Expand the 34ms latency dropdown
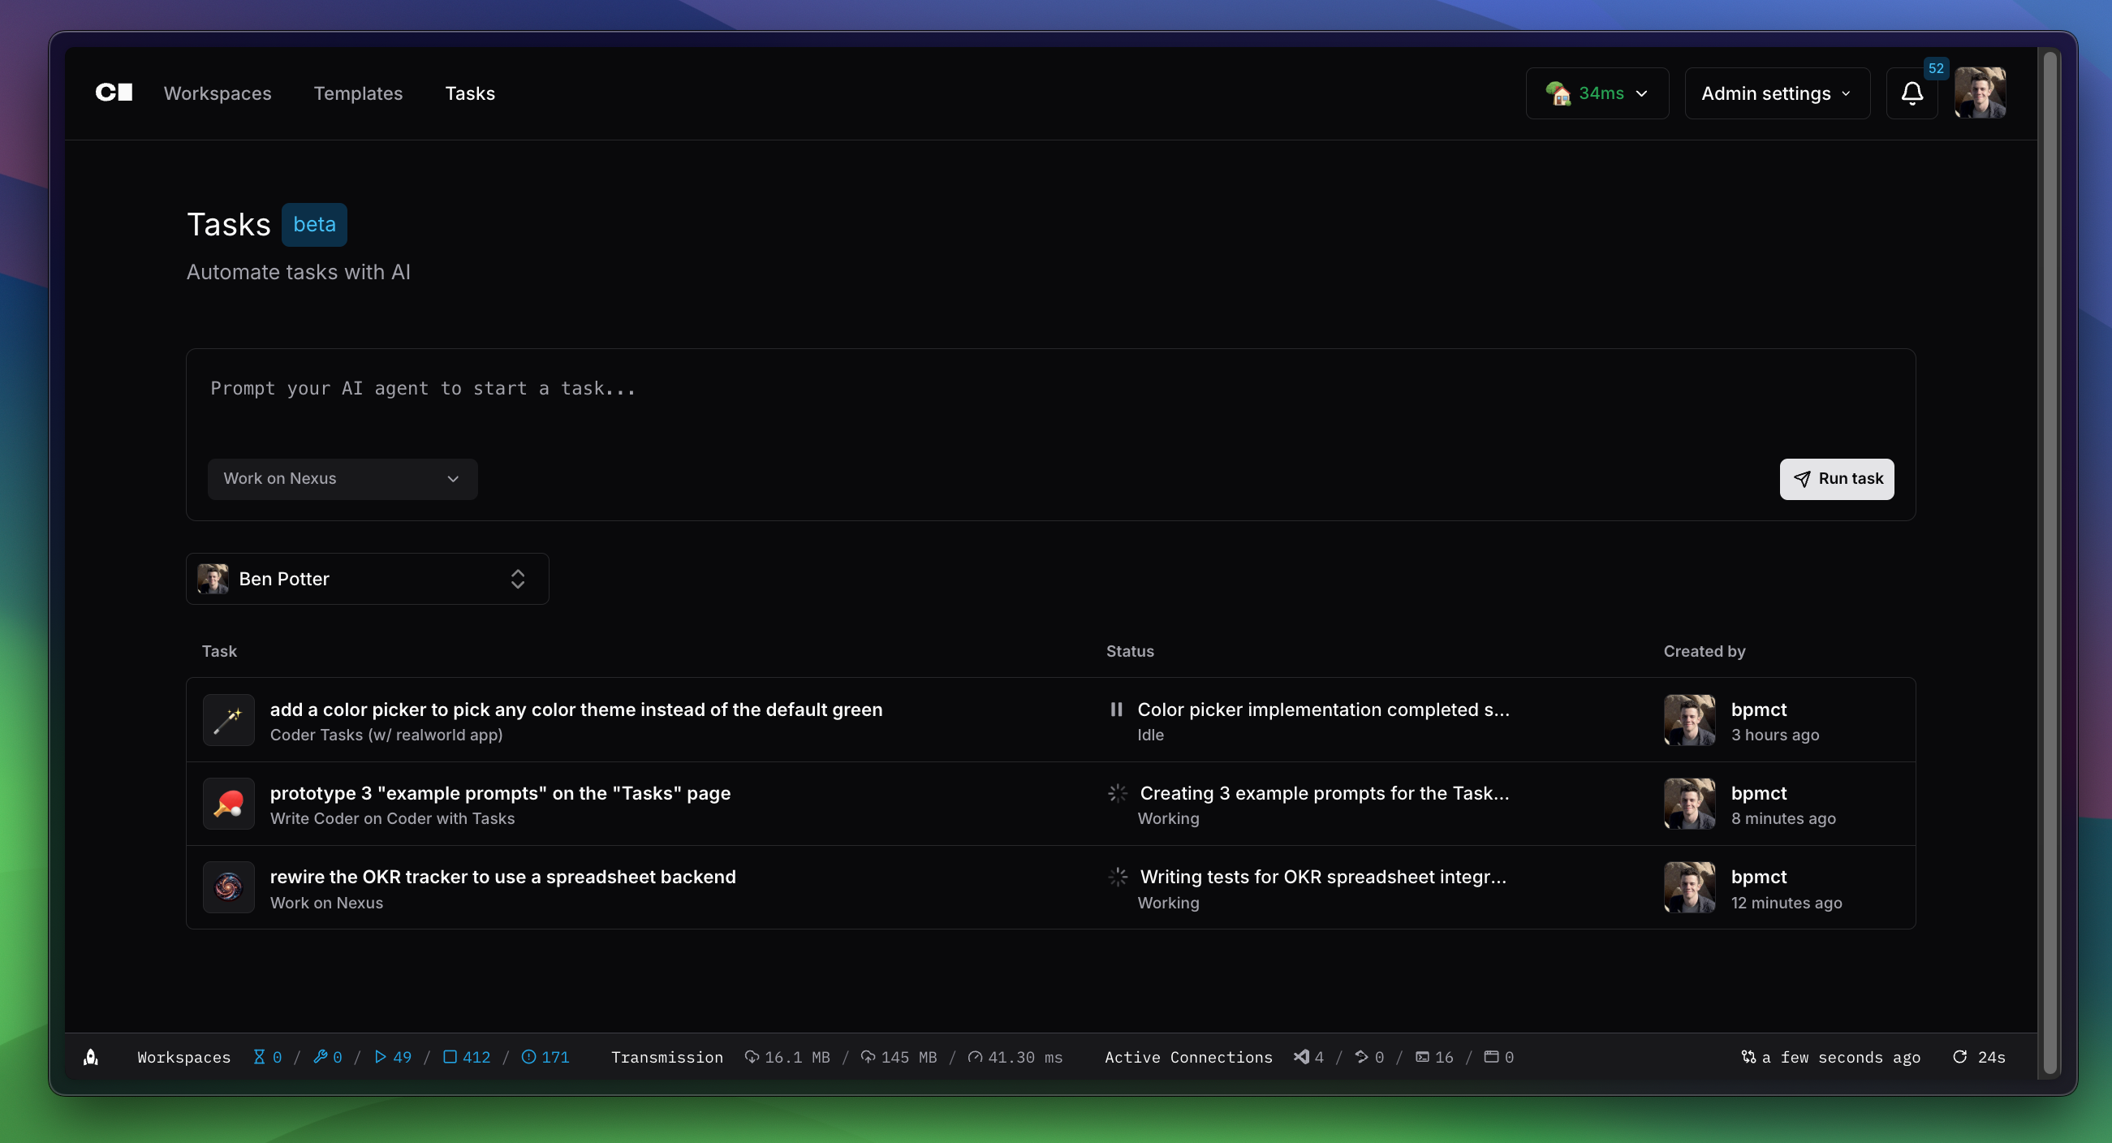The width and height of the screenshot is (2112, 1143). [x=1596, y=93]
